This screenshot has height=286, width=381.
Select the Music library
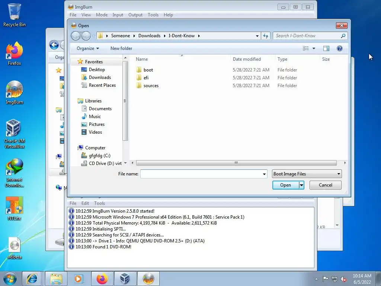click(95, 117)
